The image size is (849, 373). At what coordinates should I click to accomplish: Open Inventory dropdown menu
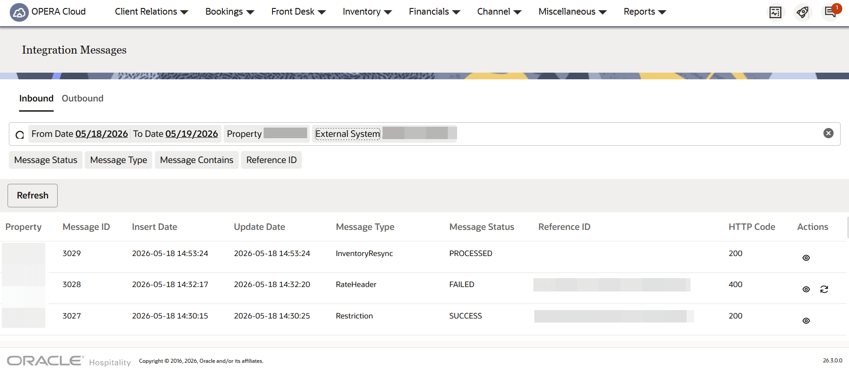[x=367, y=12]
